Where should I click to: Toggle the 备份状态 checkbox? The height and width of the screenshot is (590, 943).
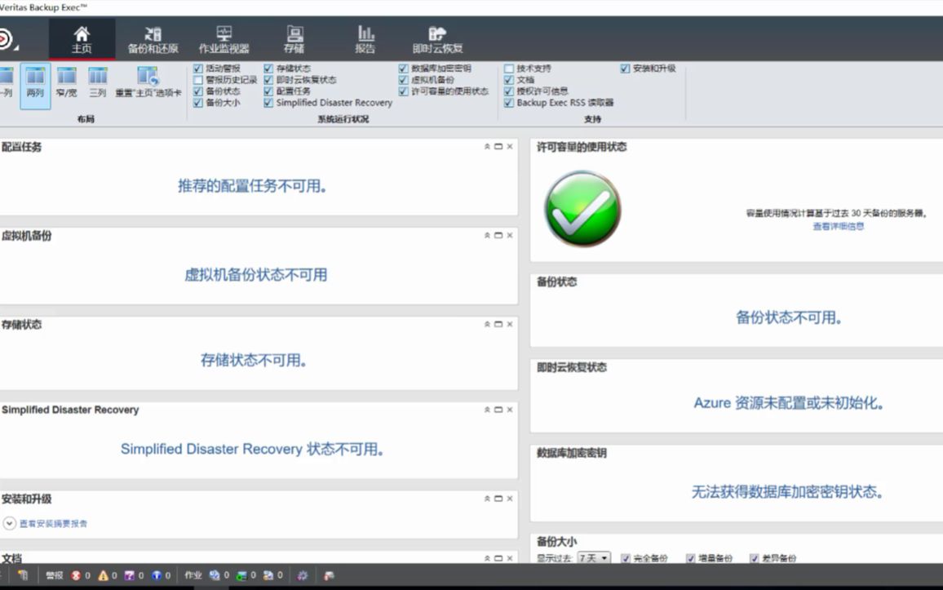[x=198, y=91]
